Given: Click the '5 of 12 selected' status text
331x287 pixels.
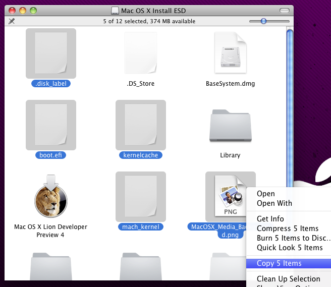Looking at the screenshot, I should 149,21.
